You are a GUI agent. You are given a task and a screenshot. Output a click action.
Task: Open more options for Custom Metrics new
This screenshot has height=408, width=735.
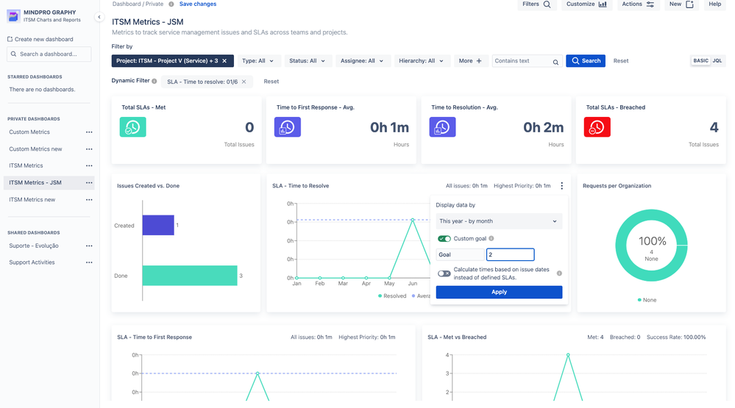pyautogui.click(x=89, y=149)
